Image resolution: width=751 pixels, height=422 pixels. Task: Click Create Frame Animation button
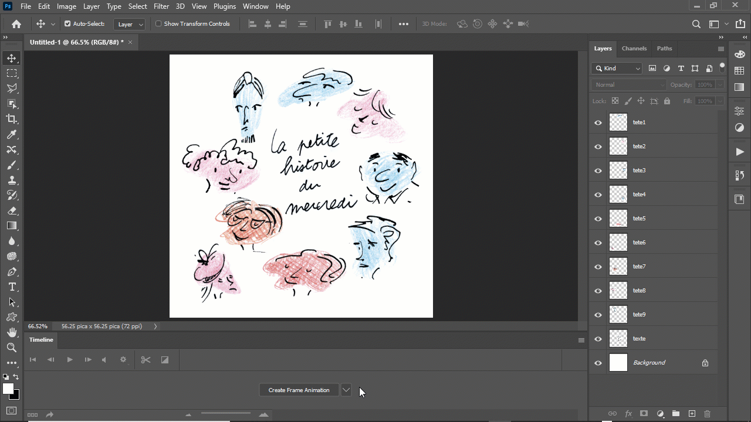pos(299,390)
